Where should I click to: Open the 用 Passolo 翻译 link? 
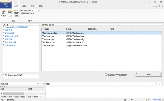click(12, 36)
